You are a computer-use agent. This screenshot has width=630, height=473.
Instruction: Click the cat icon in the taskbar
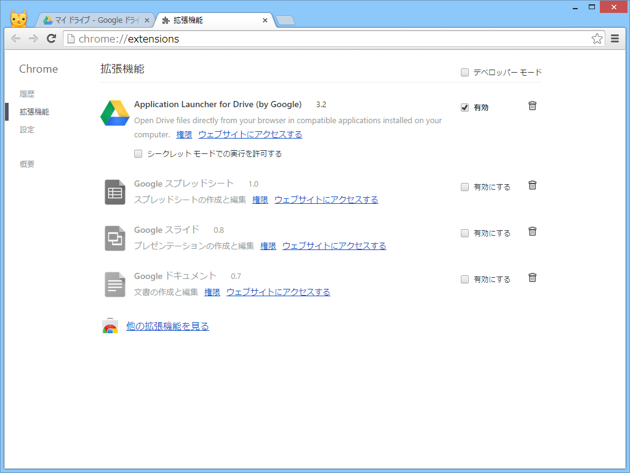[x=18, y=18]
